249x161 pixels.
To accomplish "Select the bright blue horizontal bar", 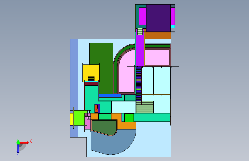I will tap(110, 95).
